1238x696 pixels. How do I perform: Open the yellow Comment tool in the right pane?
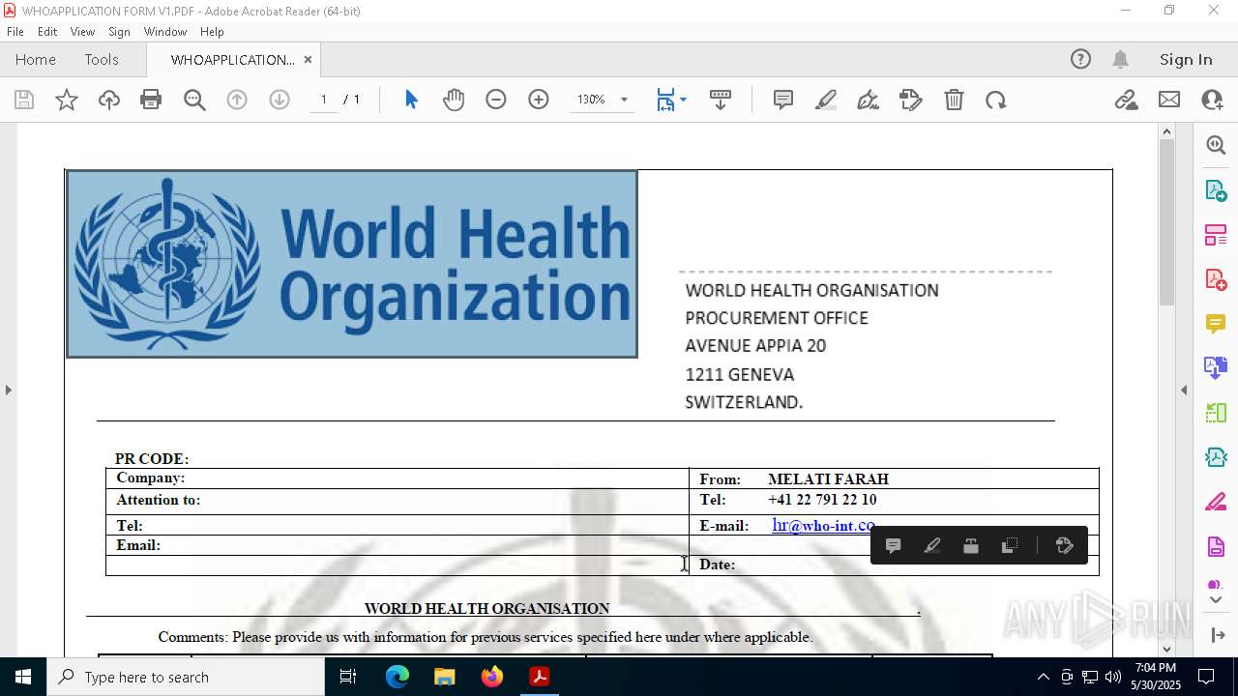click(1216, 324)
